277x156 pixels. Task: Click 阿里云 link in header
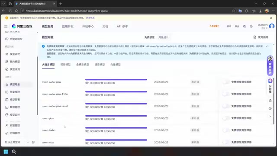(215, 26)
